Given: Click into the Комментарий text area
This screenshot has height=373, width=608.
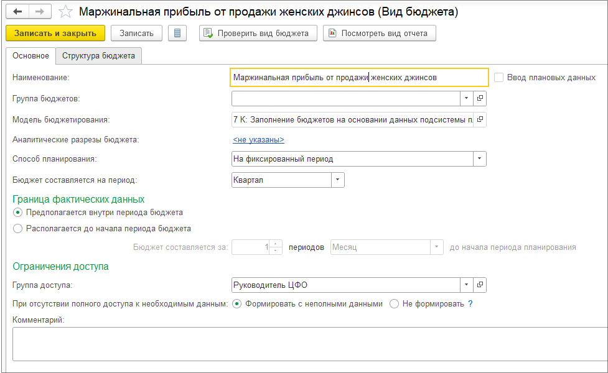Looking at the screenshot, I should pos(309,344).
